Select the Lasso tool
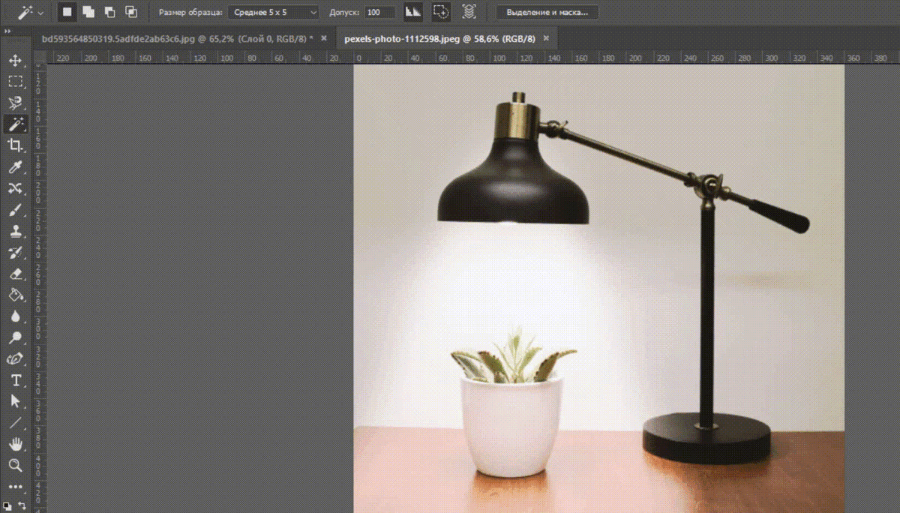Screen dimensions: 900x513 [x=15, y=103]
